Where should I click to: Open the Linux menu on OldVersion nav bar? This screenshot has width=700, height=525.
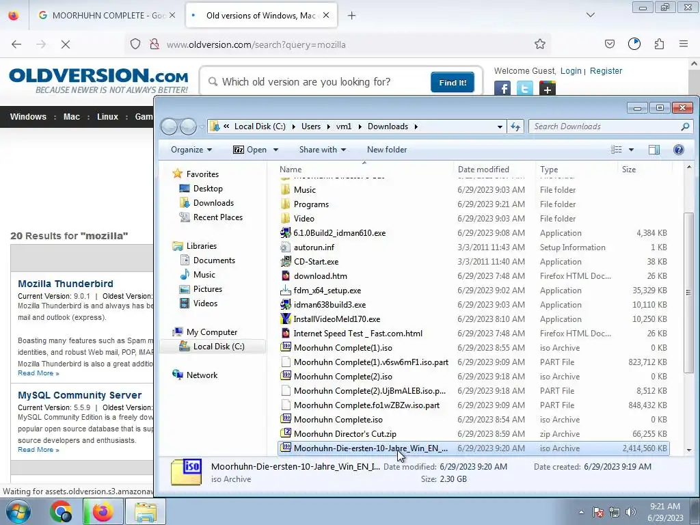(107, 116)
